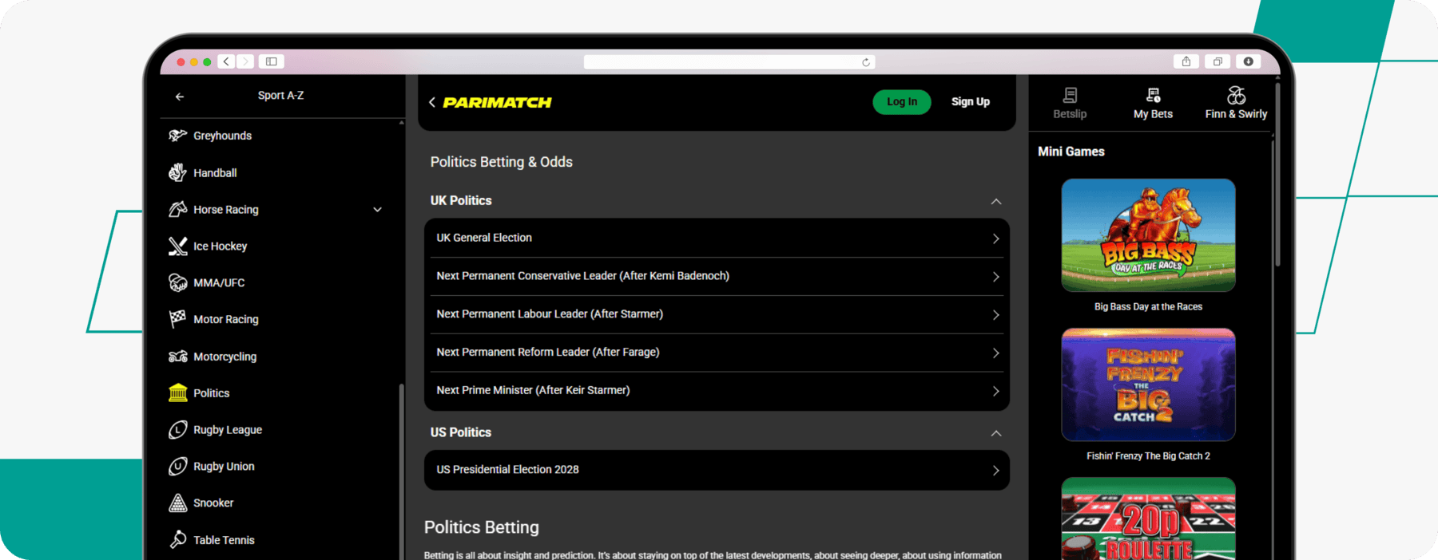
Task: Select the Rugby League ball icon
Action: 177,429
